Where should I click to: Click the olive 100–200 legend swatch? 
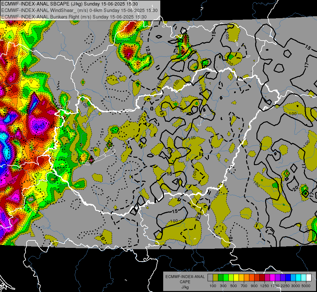point(216,278)
